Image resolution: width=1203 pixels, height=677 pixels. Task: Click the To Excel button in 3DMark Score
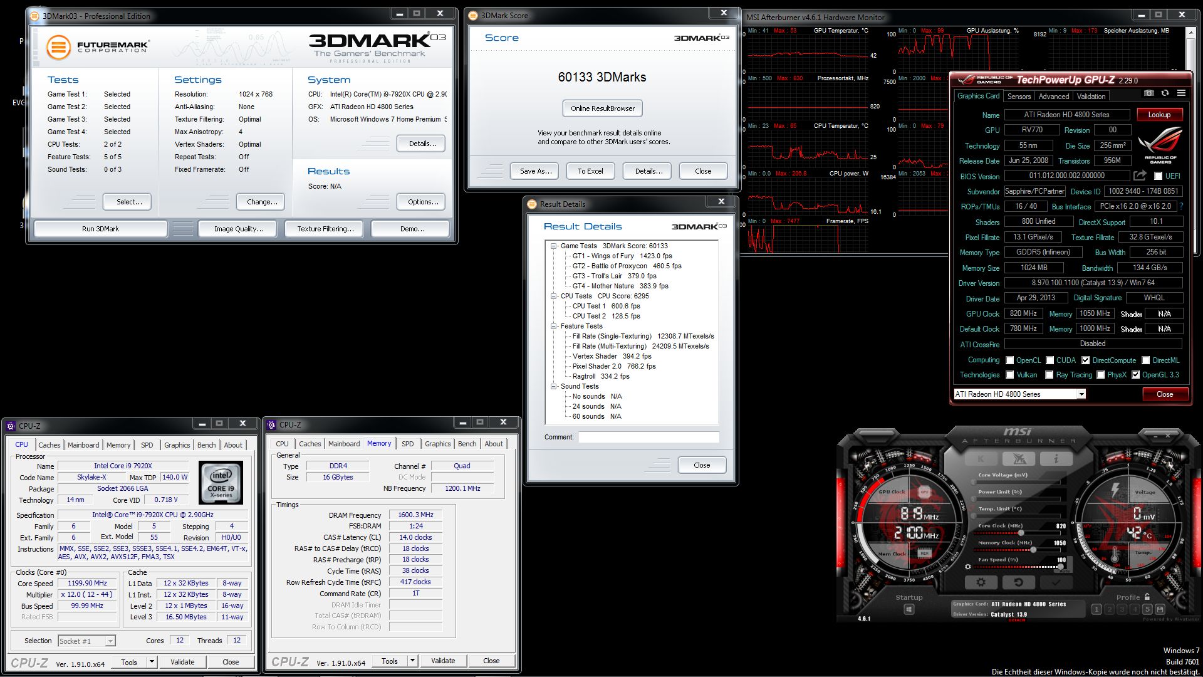point(590,171)
